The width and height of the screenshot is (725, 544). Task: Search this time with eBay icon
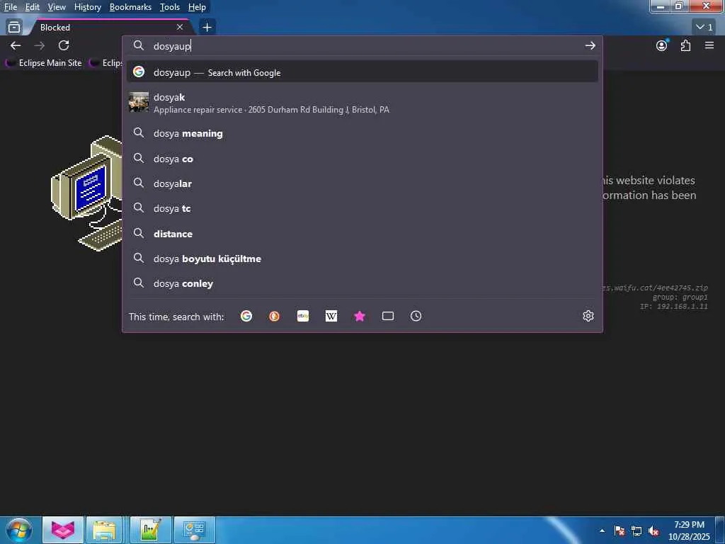click(x=303, y=316)
